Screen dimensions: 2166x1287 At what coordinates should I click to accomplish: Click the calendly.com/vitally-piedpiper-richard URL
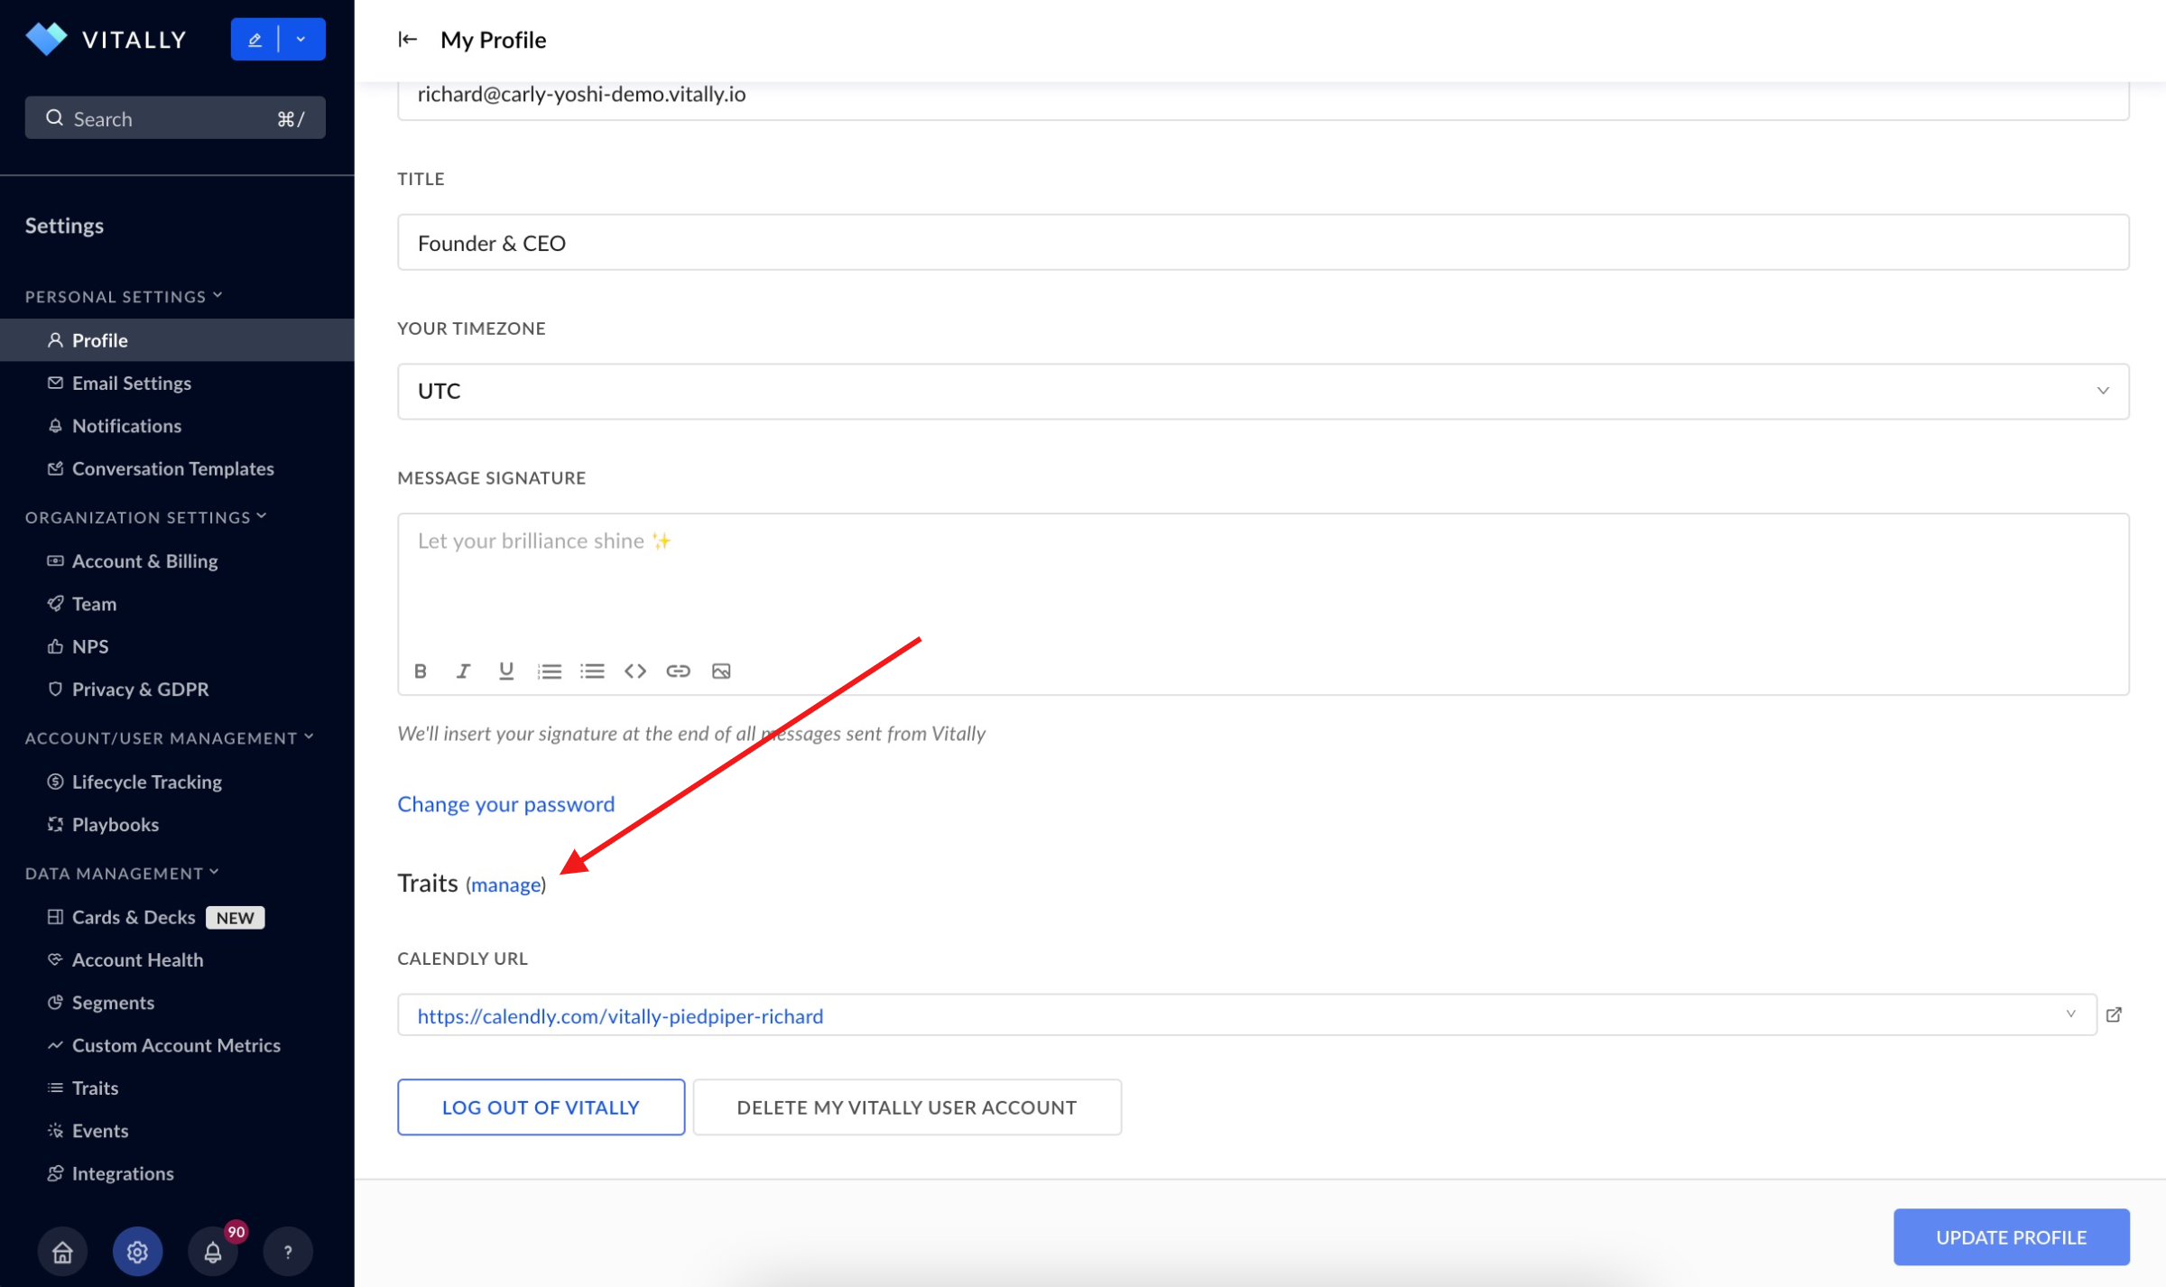620,1016
